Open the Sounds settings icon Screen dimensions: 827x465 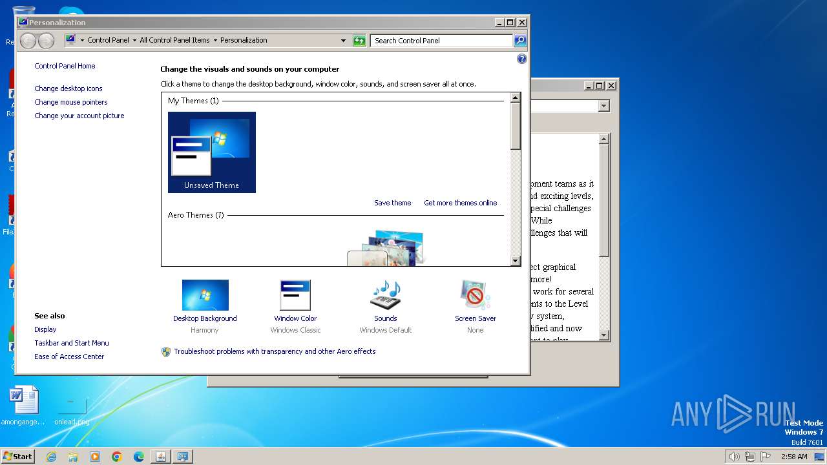pyautogui.click(x=386, y=295)
